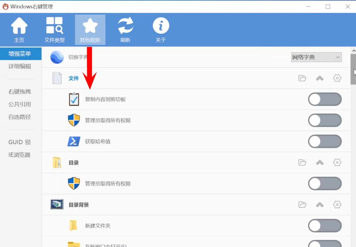The width and height of the screenshot is (356, 247).
Task: Open folder icon in 文件 row
Action: point(302,78)
